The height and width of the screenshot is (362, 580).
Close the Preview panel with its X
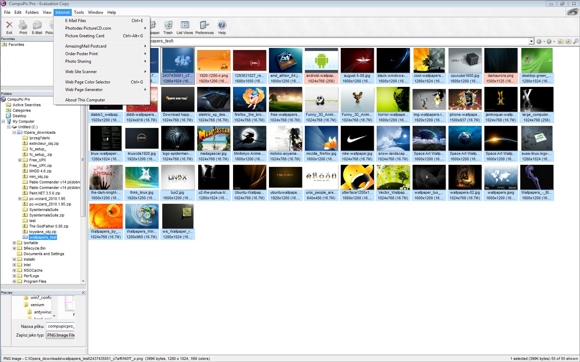coord(83,292)
